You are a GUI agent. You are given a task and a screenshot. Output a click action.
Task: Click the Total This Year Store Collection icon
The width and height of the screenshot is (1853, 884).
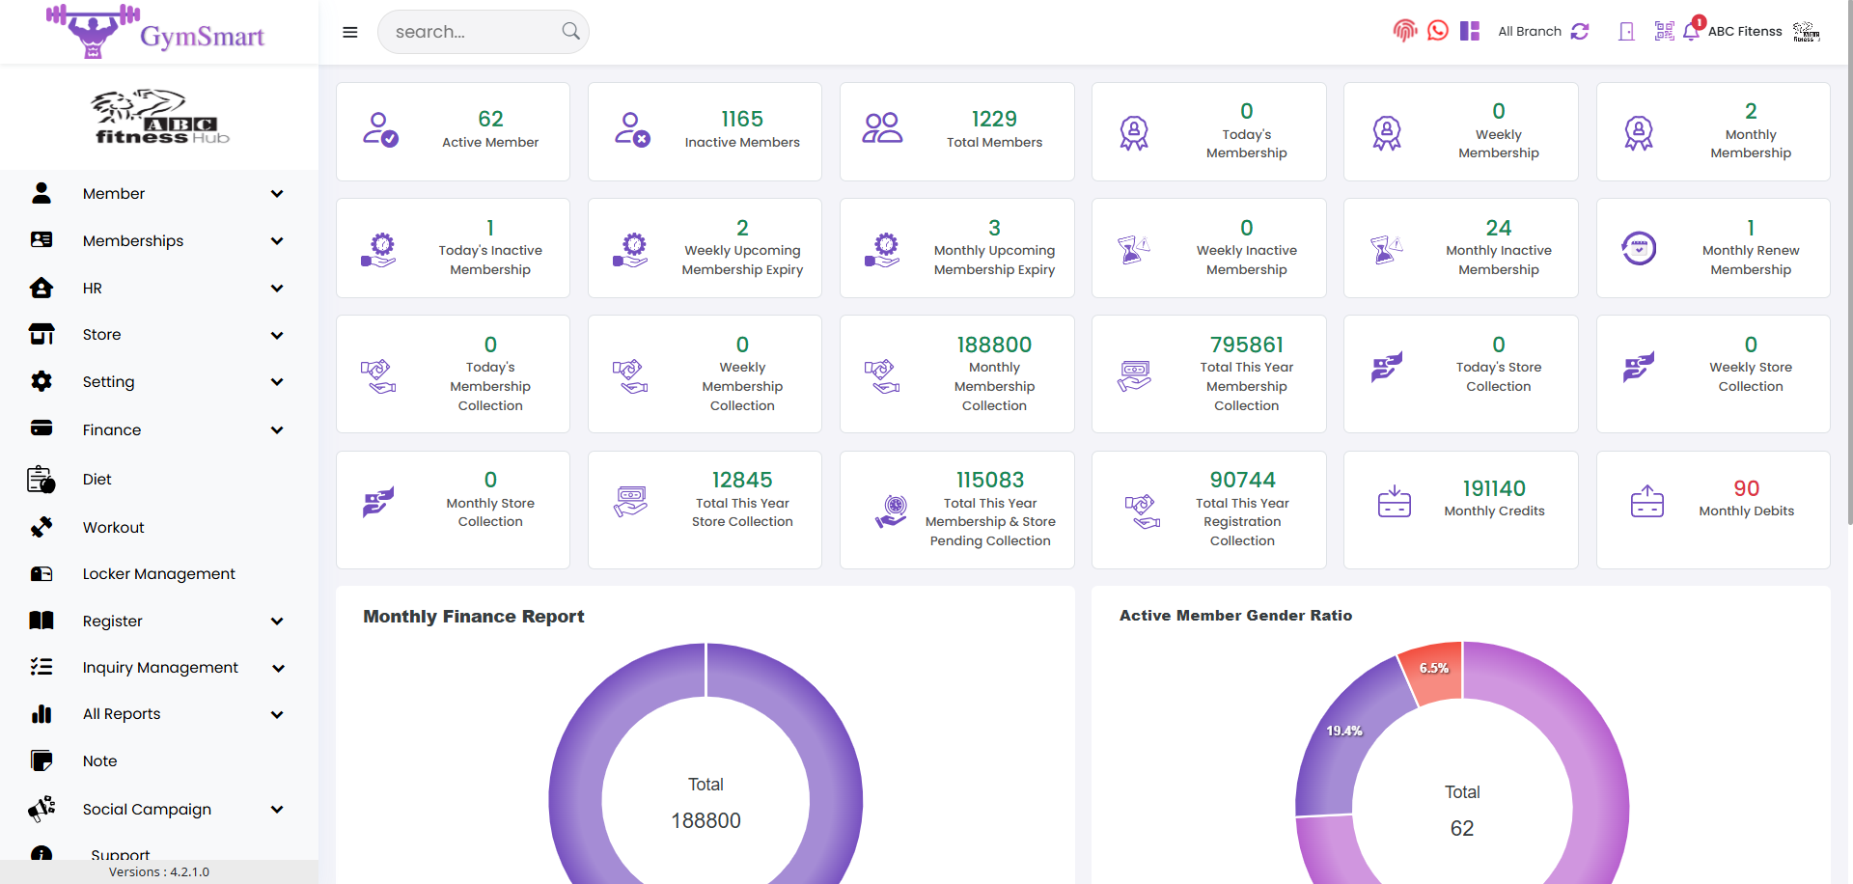click(631, 501)
